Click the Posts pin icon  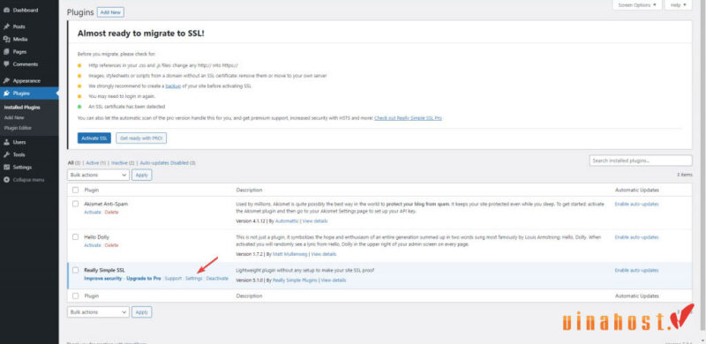tap(6, 26)
